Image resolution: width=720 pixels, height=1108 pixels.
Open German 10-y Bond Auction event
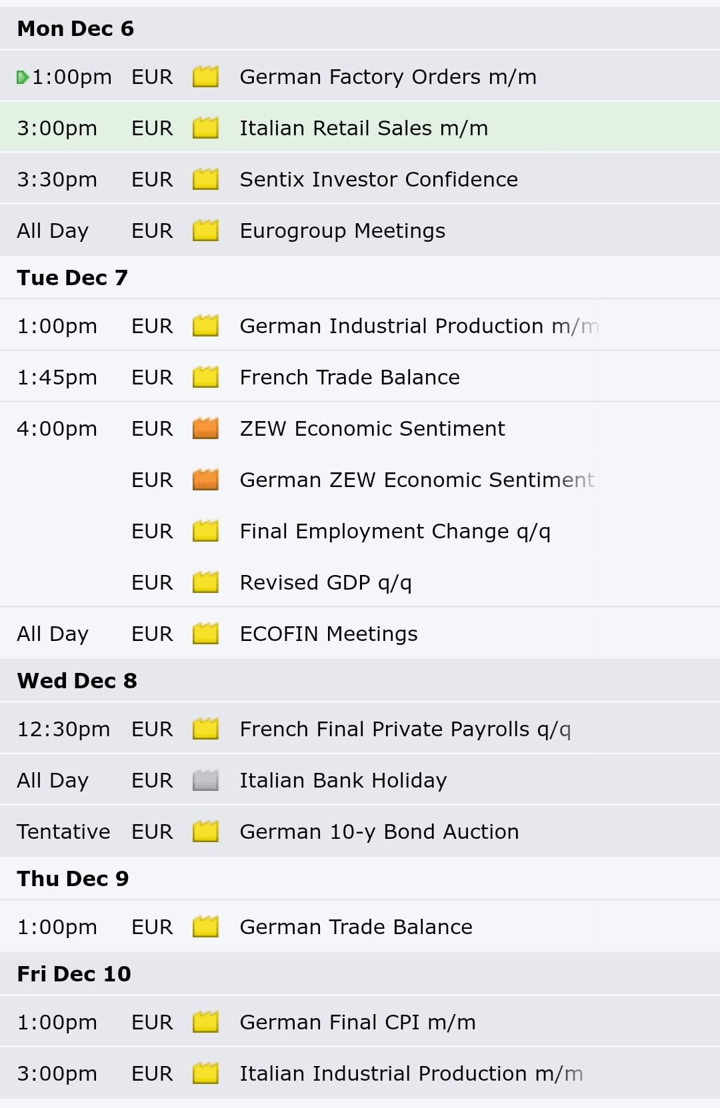coord(360,831)
